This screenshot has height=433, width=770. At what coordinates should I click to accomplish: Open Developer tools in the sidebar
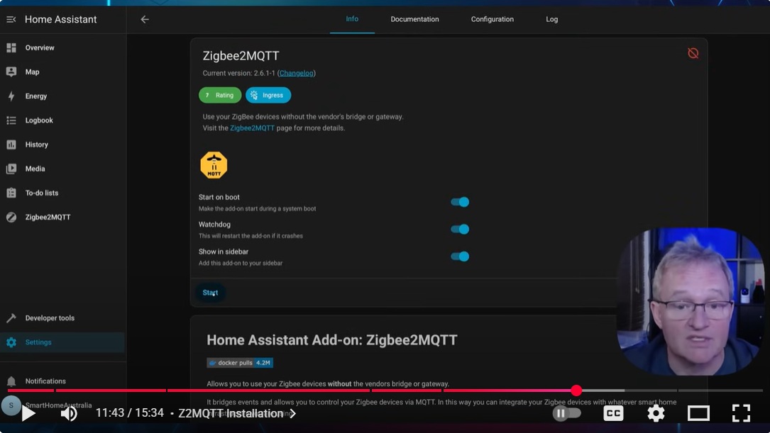tap(49, 318)
